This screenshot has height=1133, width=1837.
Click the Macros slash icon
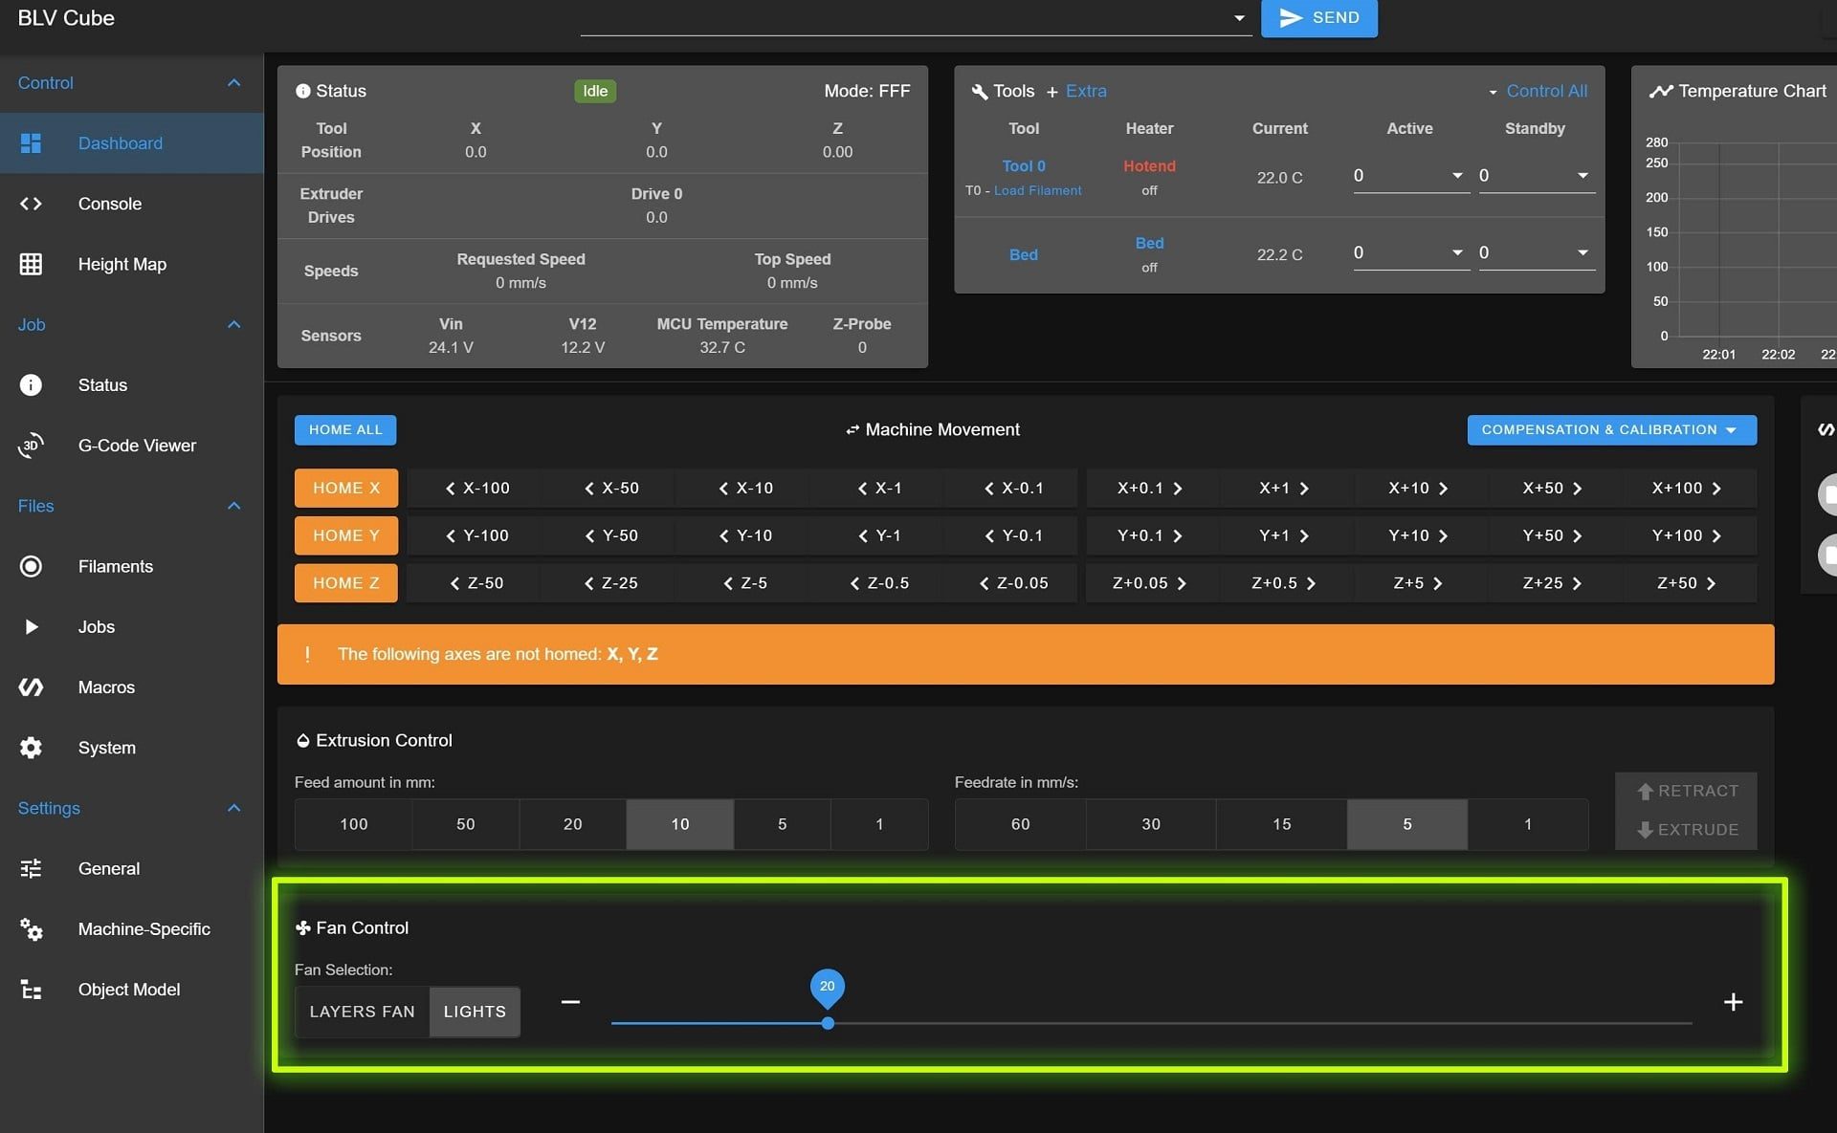31,687
